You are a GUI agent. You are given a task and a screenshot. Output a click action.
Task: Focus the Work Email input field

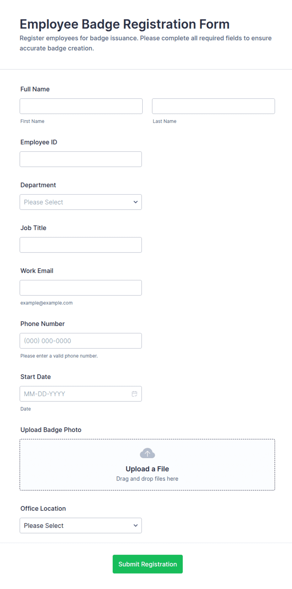(x=81, y=288)
